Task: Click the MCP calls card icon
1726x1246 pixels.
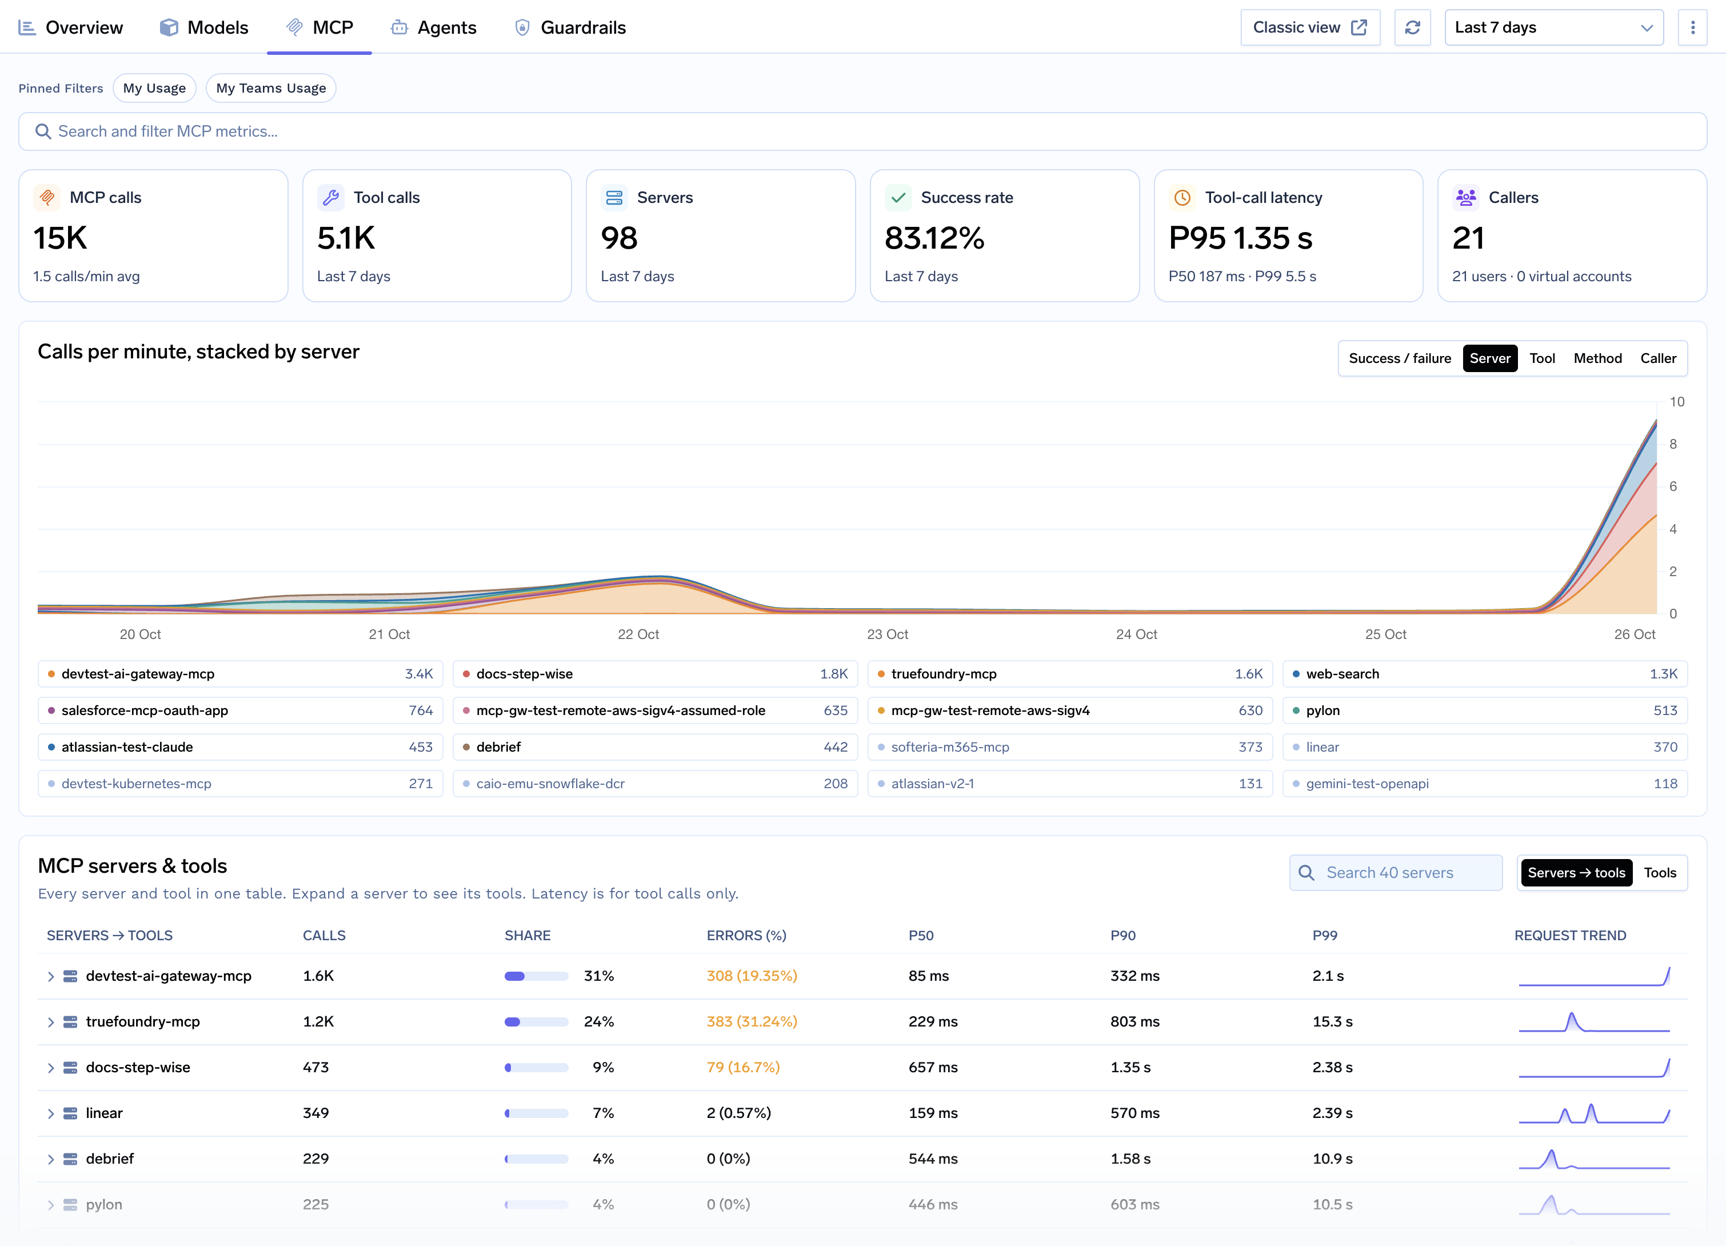Action: [x=47, y=197]
